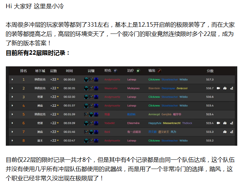Expand the rank 8 row arrow
Image resolution: width=240 pixels, height=184 pixels.
(x=12, y=141)
